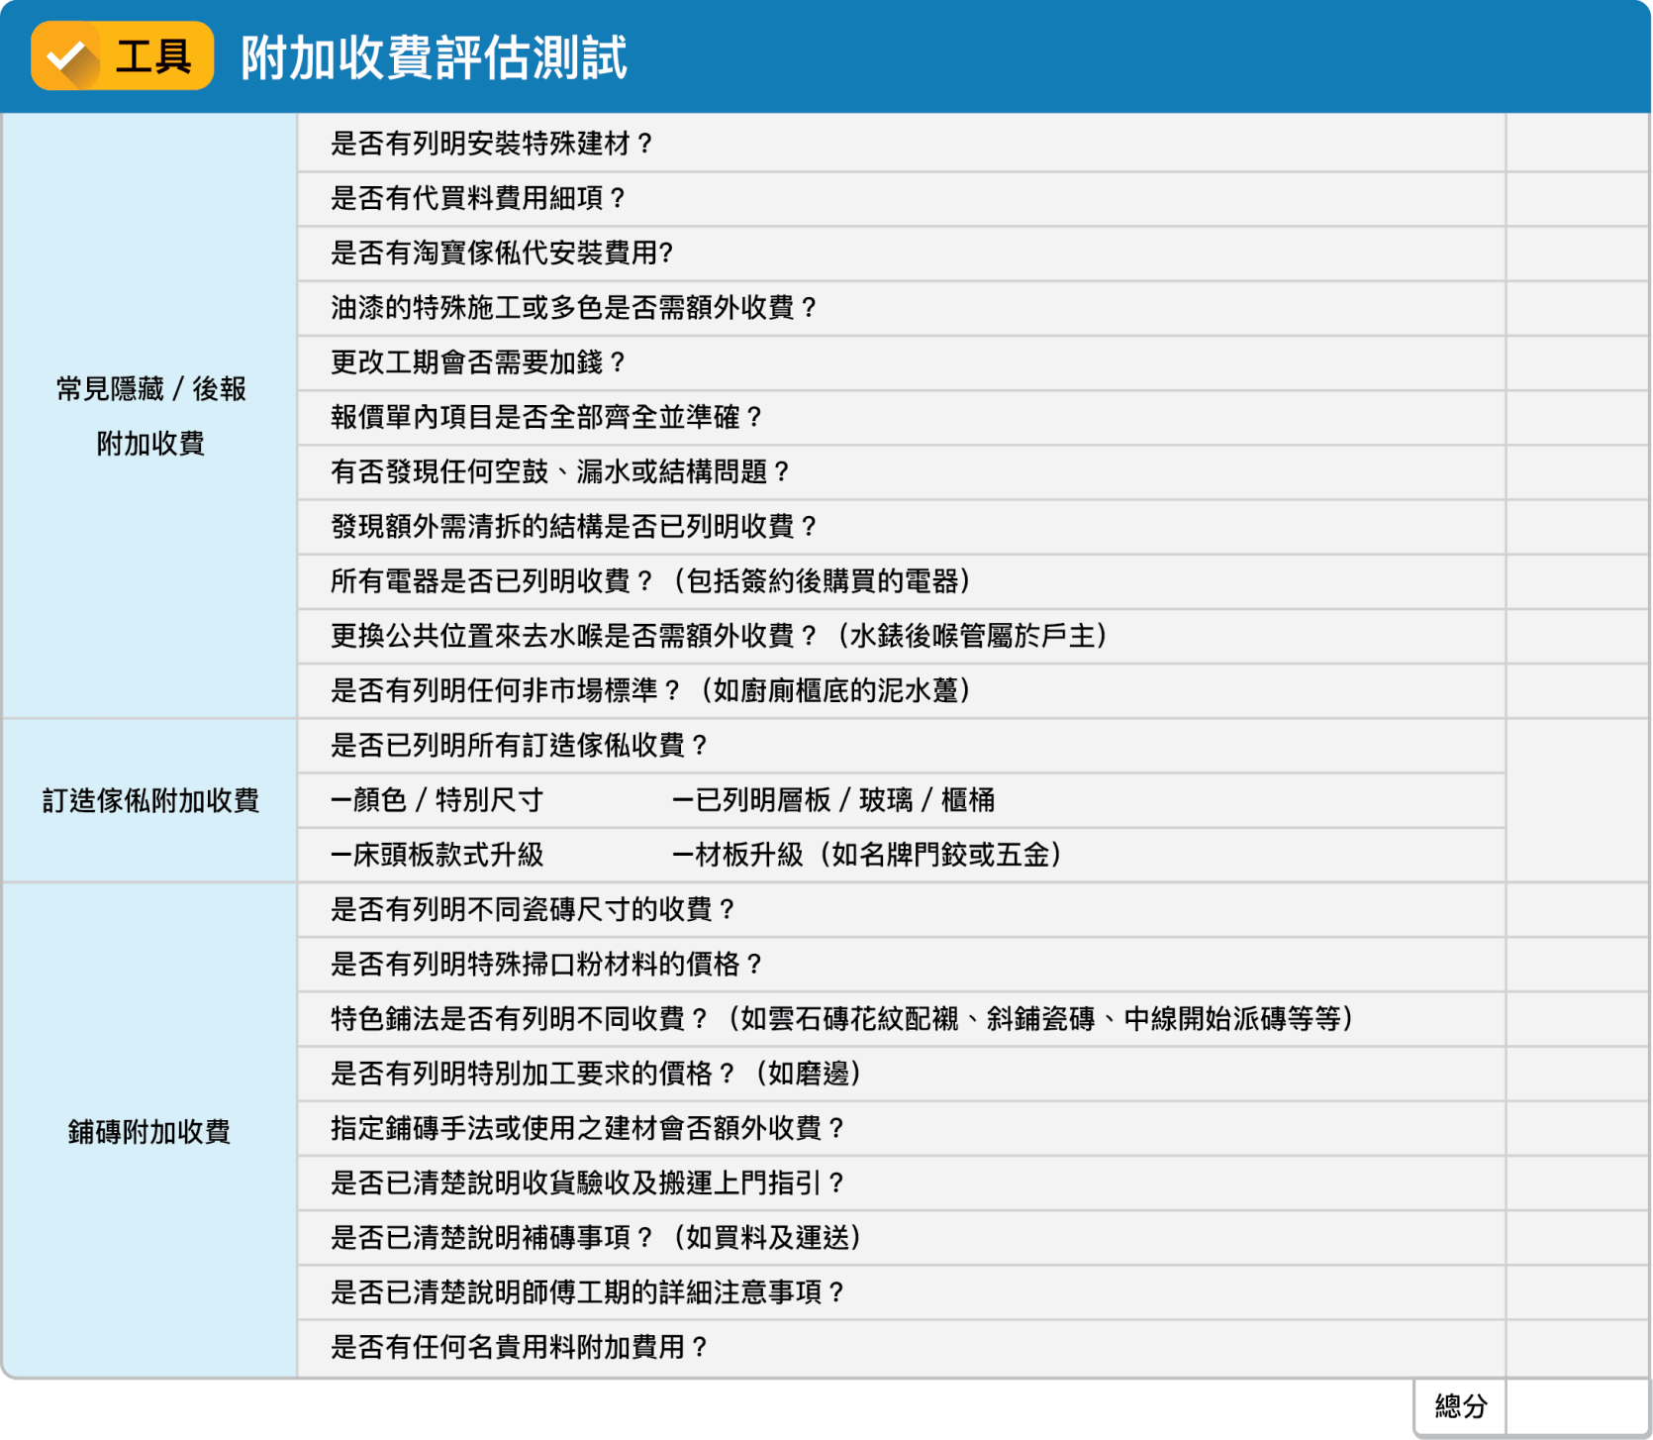
Task: Click score cell for 是否已清楚說明補磚事項 row
Action: (1578, 1238)
